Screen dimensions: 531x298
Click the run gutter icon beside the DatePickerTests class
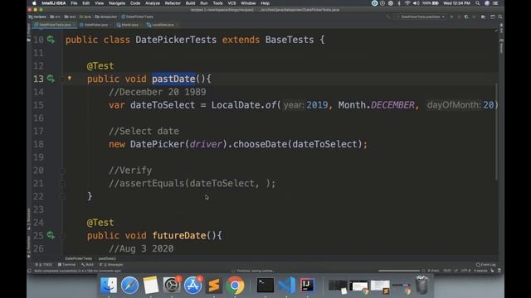pos(51,40)
